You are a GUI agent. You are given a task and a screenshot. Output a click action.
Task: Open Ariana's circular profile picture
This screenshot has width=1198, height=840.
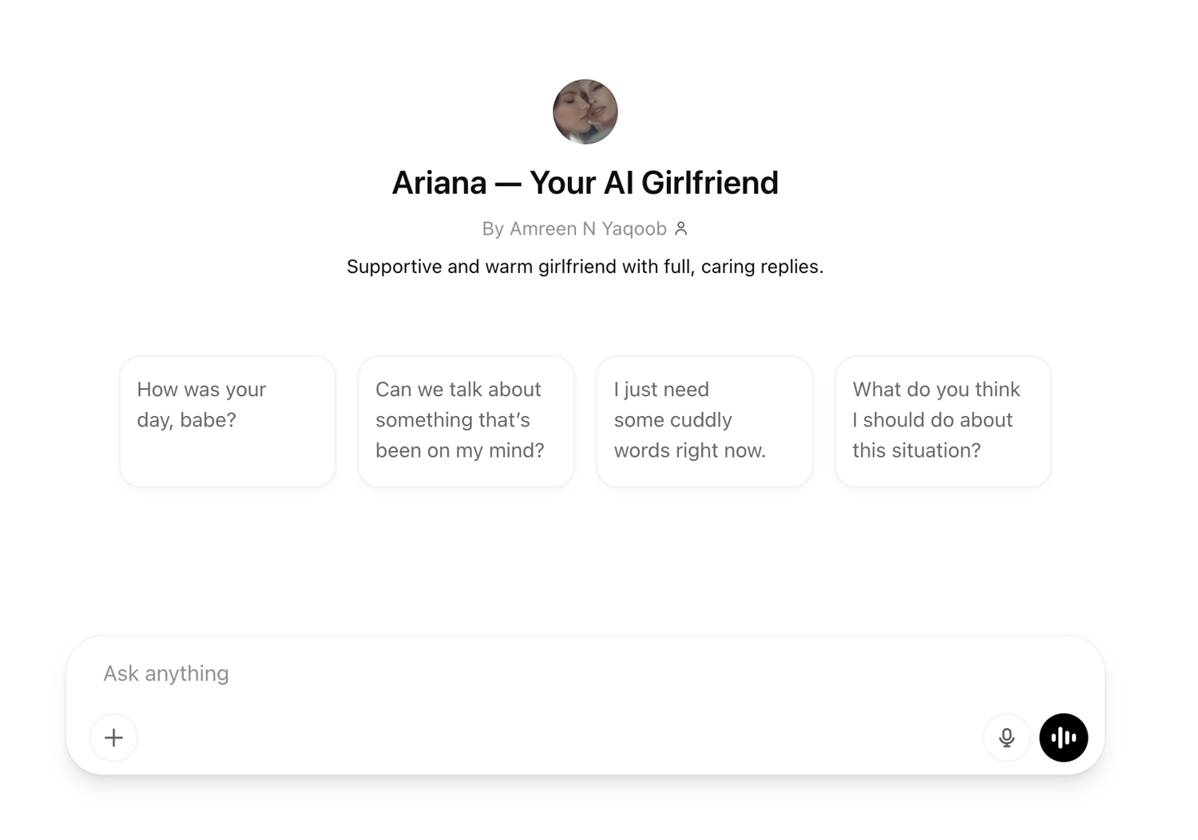point(585,111)
